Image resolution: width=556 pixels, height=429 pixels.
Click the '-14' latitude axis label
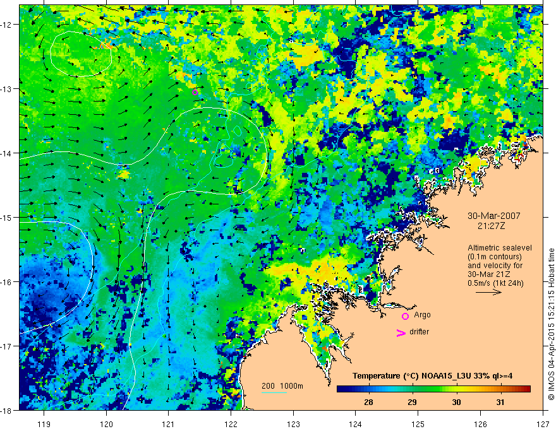6,153
